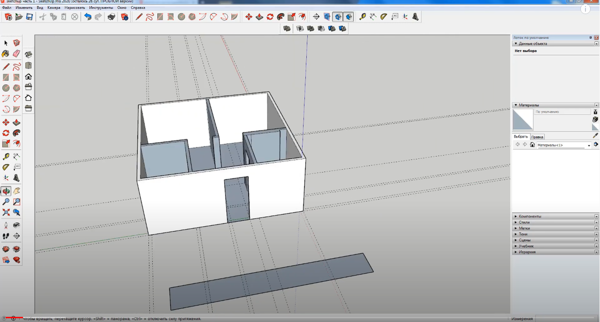This screenshot has width=600, height=322.
Task: Click the material eyedropper sample icon
Action: click(595, 135)
